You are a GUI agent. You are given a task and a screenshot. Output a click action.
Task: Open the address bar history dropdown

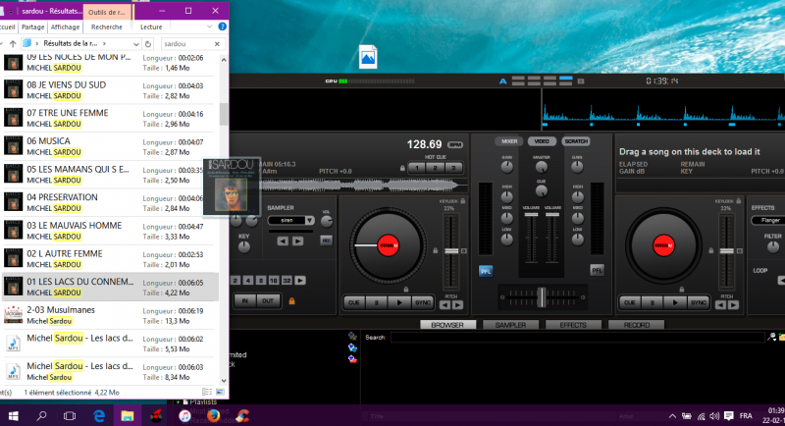pos(136,44)
